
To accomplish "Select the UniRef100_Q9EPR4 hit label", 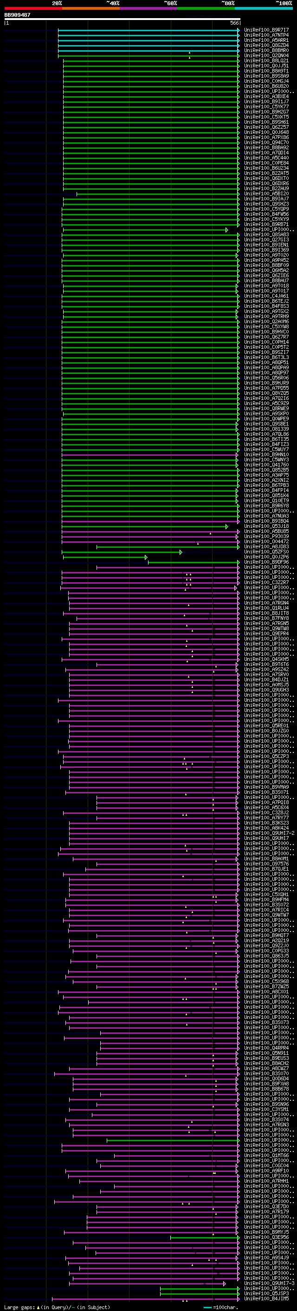I will click(266, 633).
